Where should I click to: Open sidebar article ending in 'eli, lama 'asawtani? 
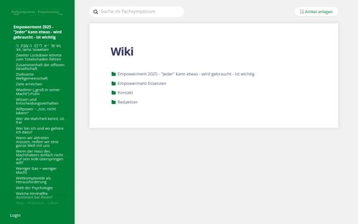click(x=39, y=48)
